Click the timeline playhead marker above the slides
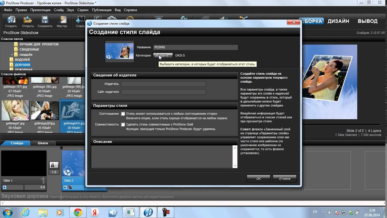 (x=61, y=148)
